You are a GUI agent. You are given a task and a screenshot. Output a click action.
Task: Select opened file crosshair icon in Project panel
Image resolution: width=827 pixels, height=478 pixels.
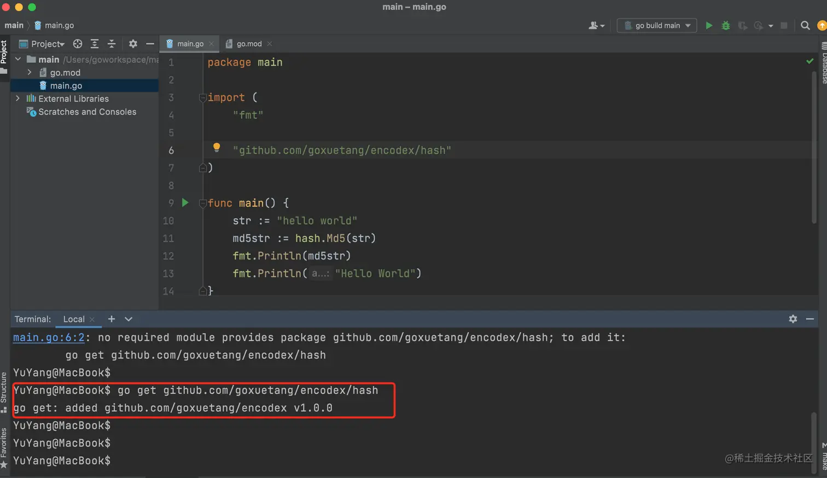tap(78, 44)
